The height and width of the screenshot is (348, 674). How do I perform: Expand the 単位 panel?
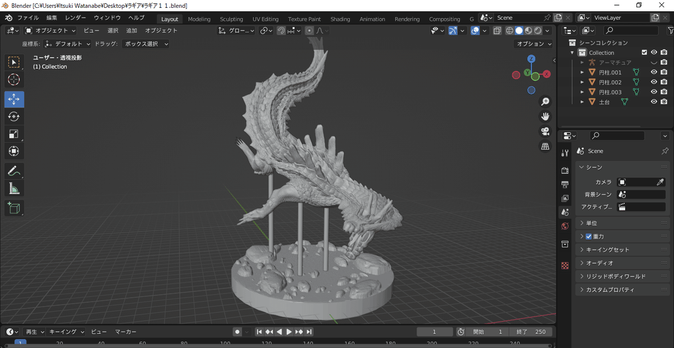tap(623, 223)
